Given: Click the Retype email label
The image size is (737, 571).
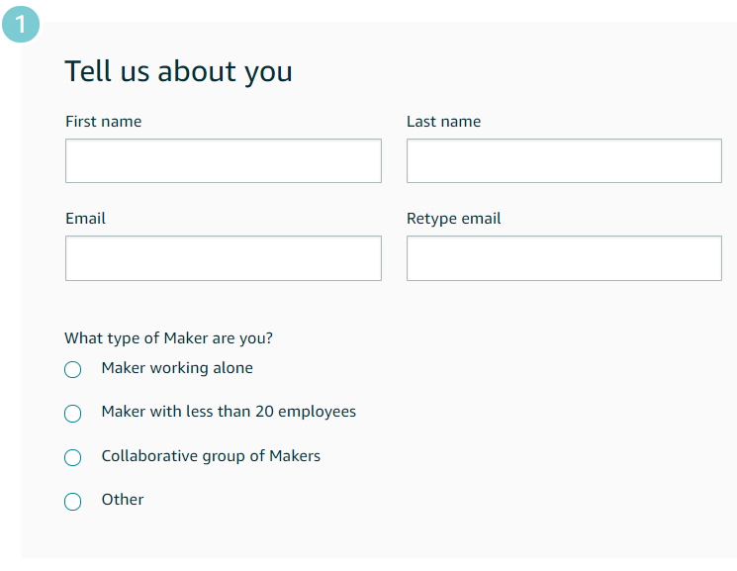Looking at the screenshot, I should (453, 219).
